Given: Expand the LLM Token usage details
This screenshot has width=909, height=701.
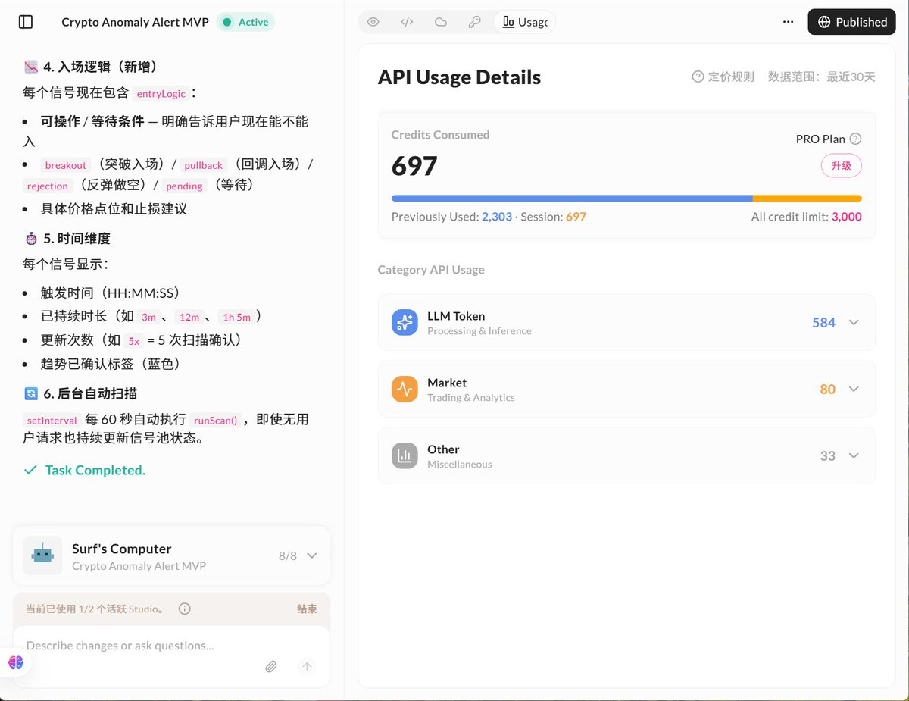Looking at the screenshot, I should coord(854,322).
